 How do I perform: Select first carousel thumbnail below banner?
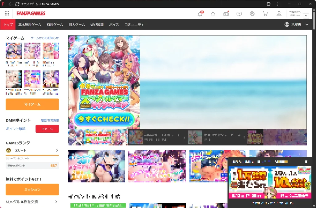pos(98,137)
